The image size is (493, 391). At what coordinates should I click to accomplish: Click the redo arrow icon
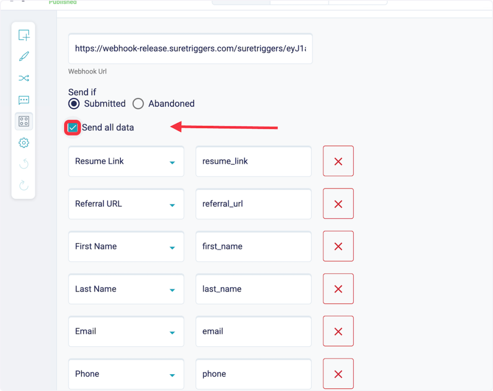tap(24, 186)
